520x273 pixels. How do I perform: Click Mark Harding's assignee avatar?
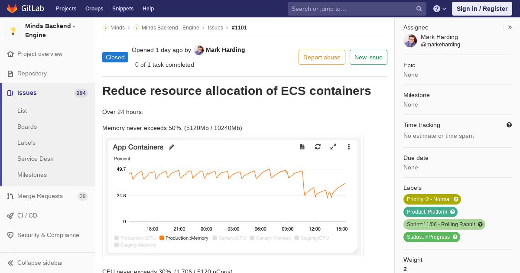click(x=410, y=41)
